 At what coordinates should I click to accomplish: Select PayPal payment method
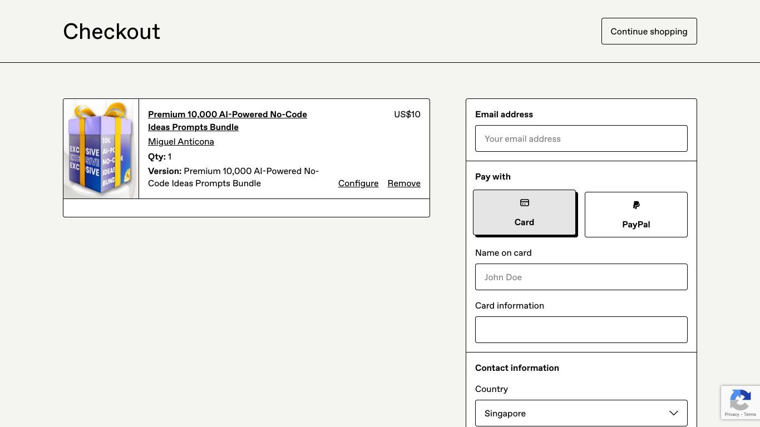point(636,215)
